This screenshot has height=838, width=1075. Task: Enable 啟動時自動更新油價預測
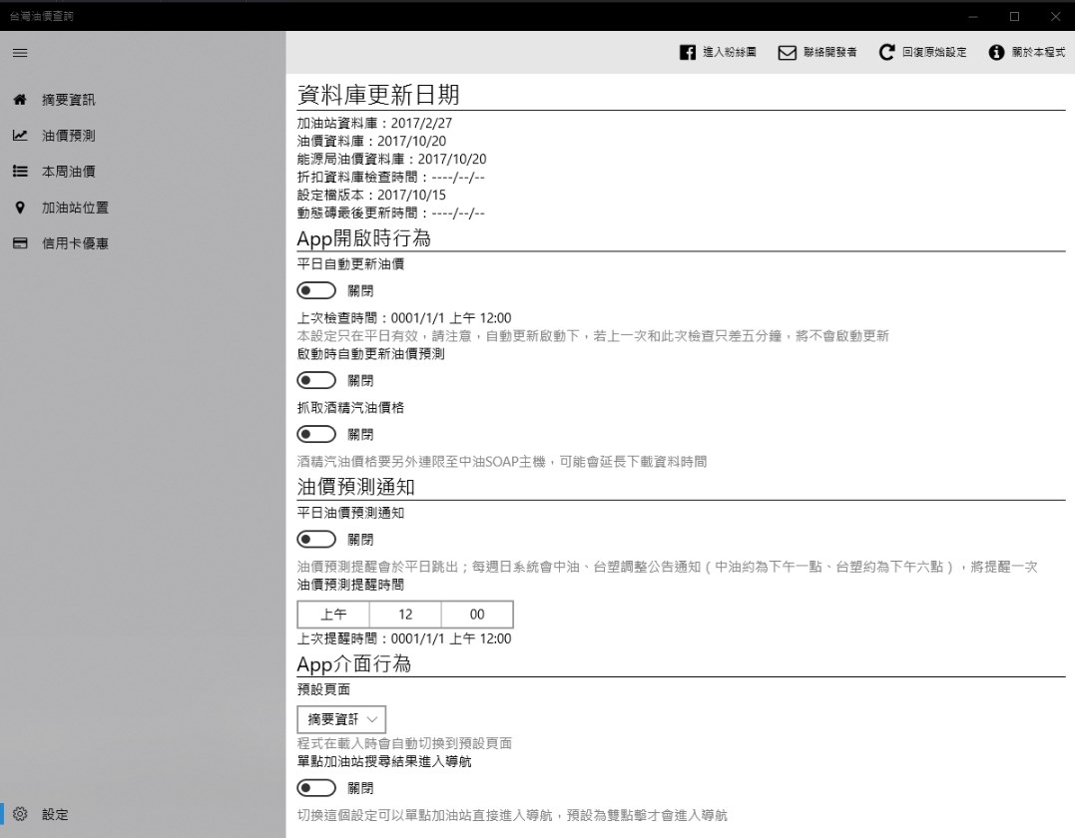tap(316, 379)
